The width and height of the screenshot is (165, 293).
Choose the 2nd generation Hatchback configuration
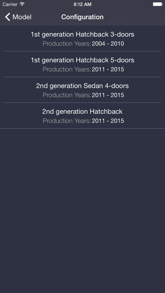[x=82, y=116]
